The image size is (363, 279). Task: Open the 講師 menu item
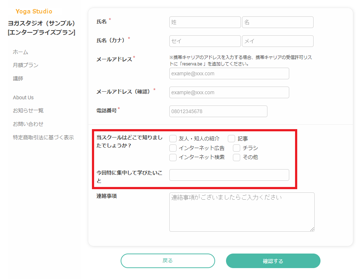[x=18, y=78]
